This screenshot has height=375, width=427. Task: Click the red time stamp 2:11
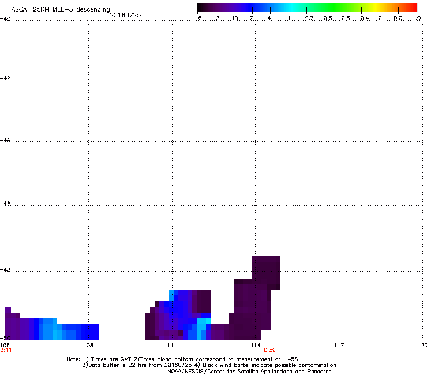[x=6, y=350]
